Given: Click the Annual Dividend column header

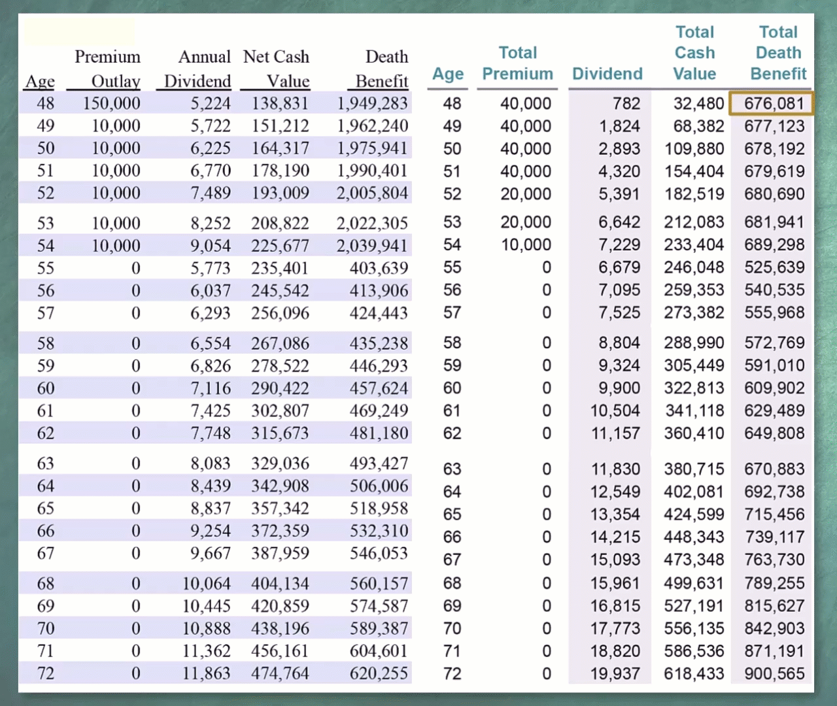Looking at the screenshot, I should [x=197, y=69].
